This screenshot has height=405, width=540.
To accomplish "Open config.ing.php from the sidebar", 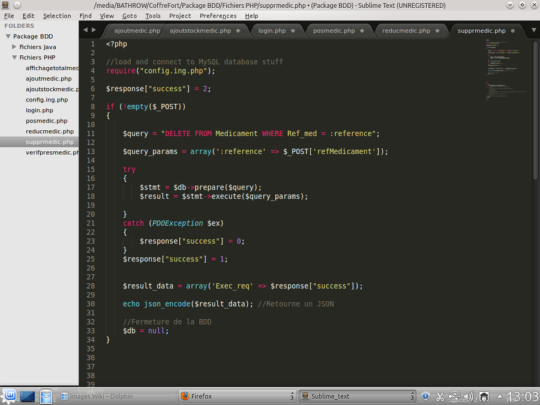I will coord(47,100).
